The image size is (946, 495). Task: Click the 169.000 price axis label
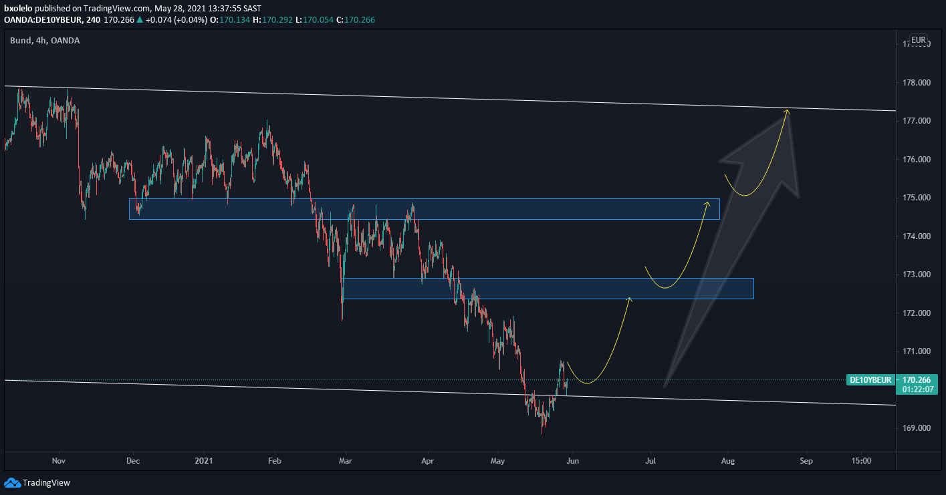pos(917,428)
